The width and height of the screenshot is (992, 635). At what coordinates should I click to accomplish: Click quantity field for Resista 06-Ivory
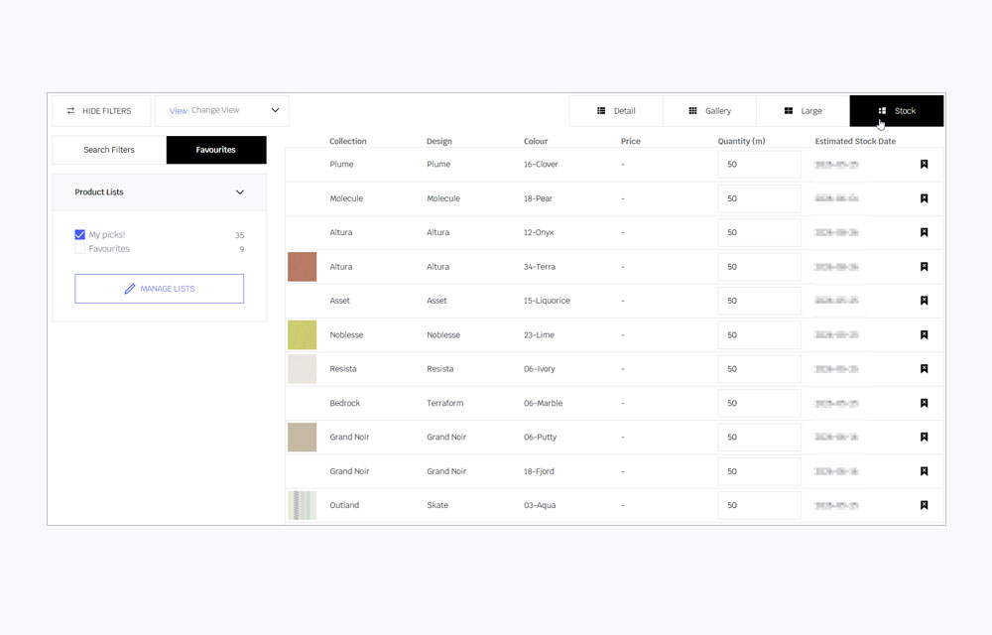pyautogui.click(x=759, y=369)
